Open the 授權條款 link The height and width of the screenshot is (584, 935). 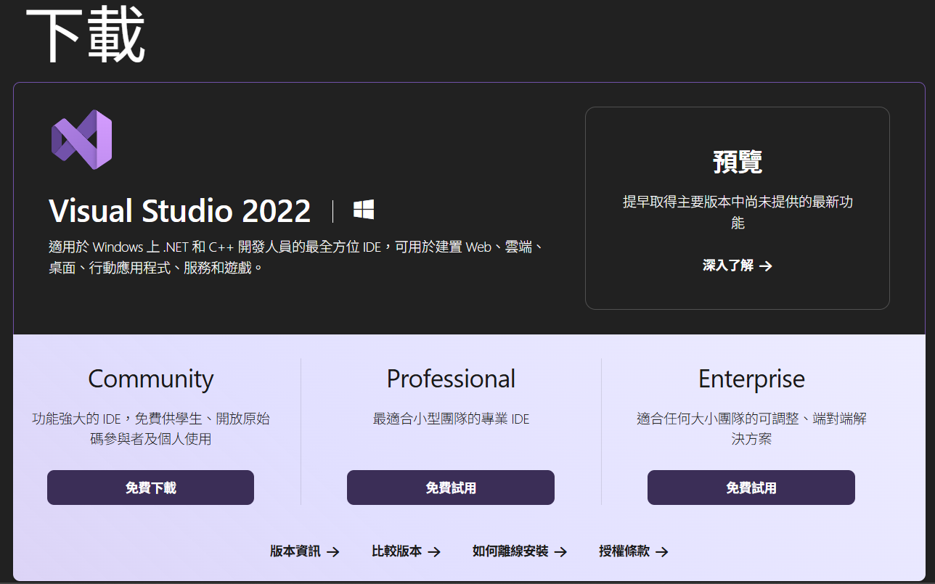(634, 551)
